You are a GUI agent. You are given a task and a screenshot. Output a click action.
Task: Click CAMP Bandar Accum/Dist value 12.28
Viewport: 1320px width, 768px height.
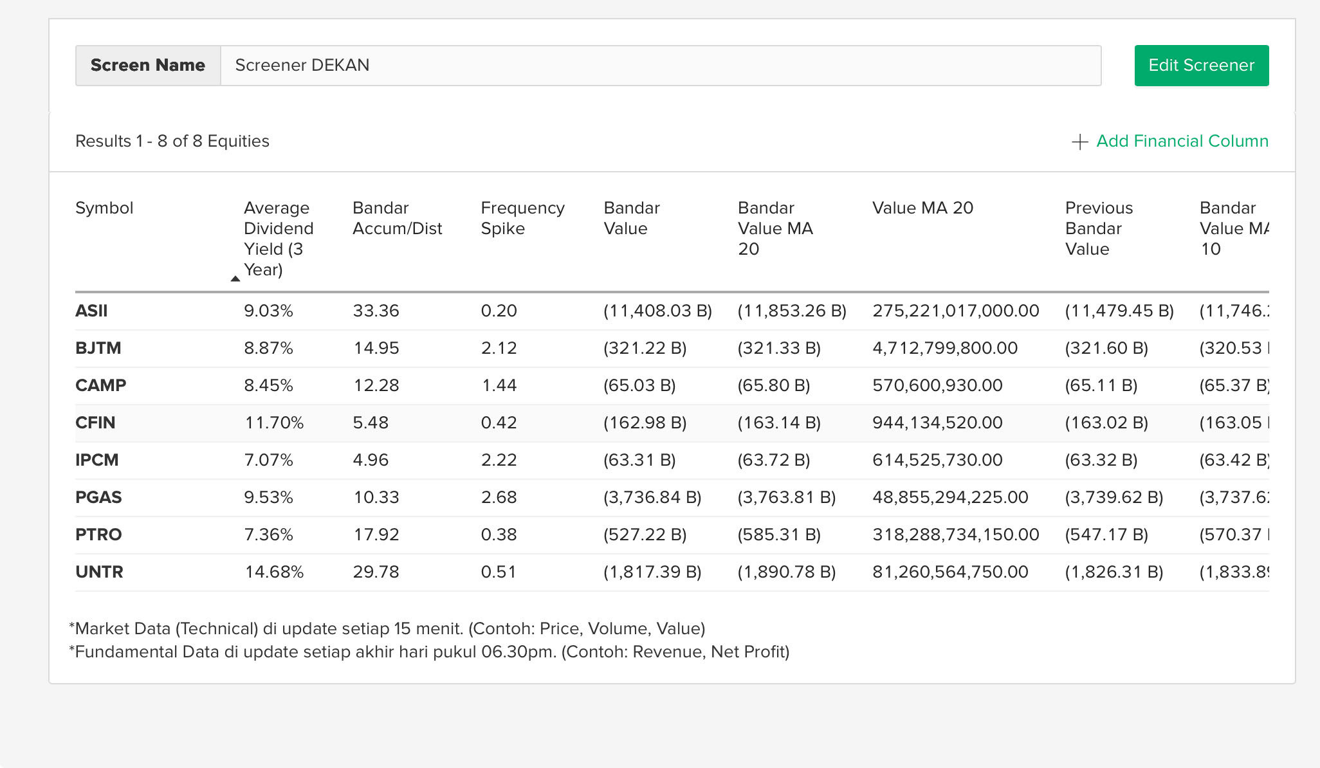pyautogui.click(x=376, y=385)
